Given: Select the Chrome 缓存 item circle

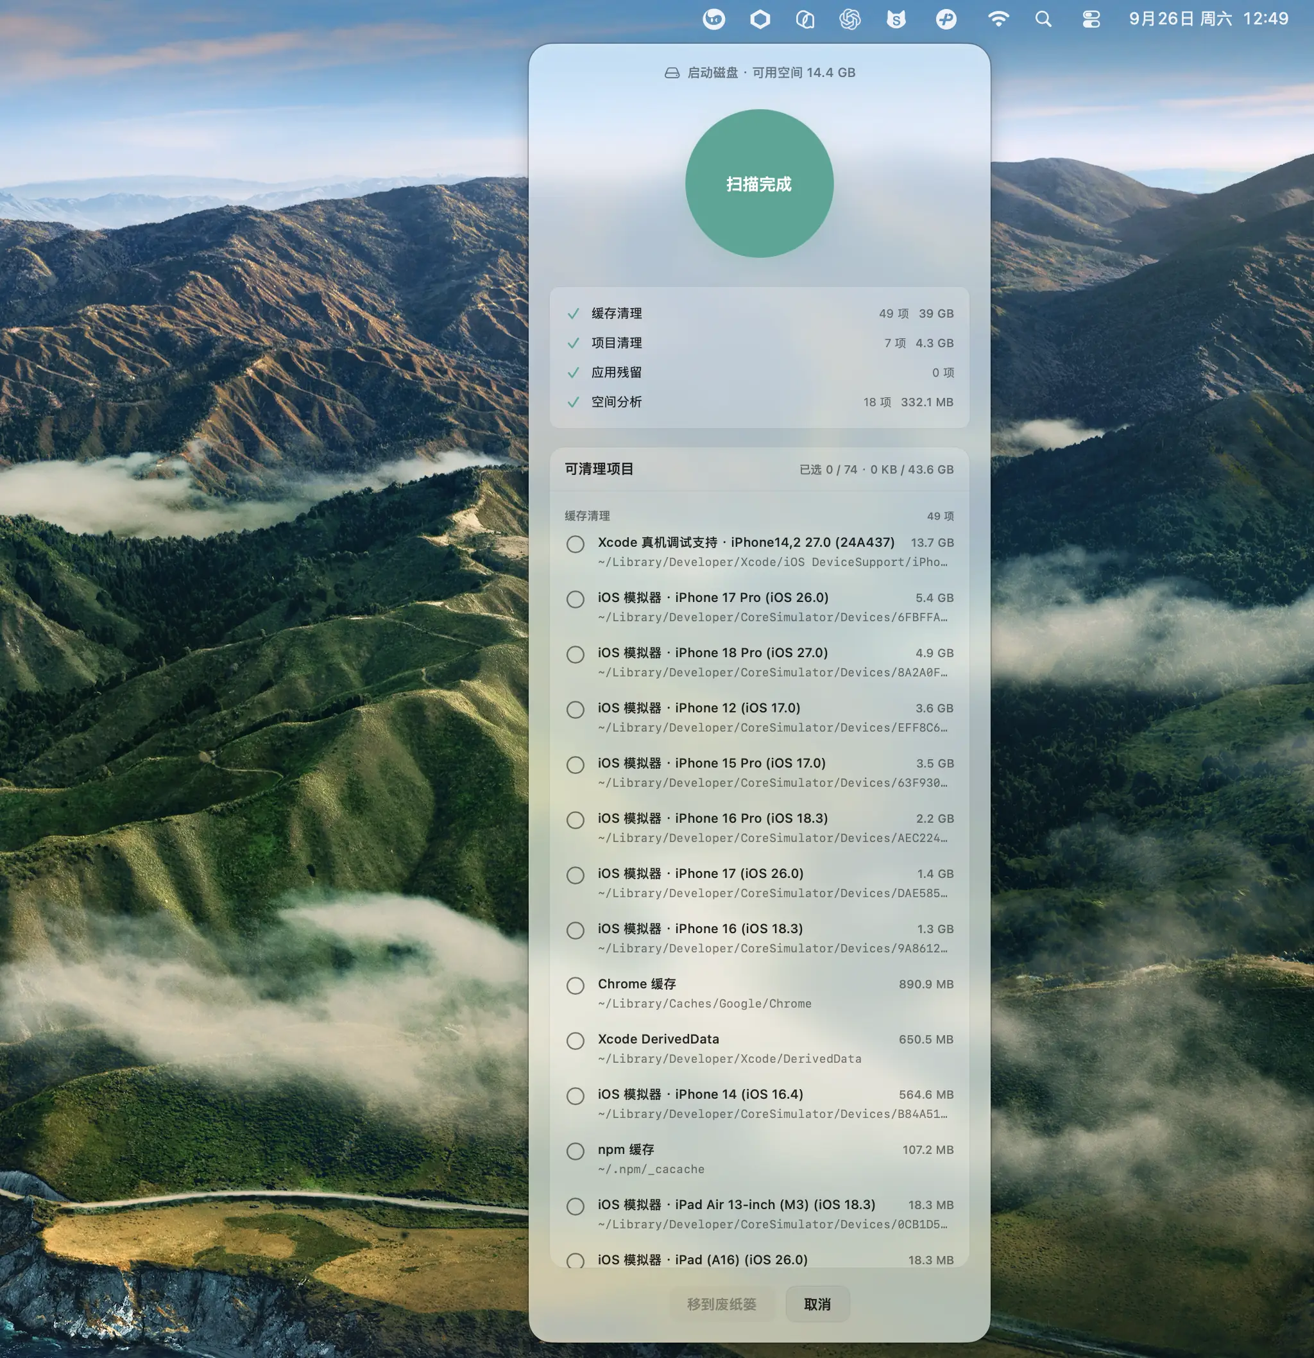Looking at the screenshot, I should (575, 986).
